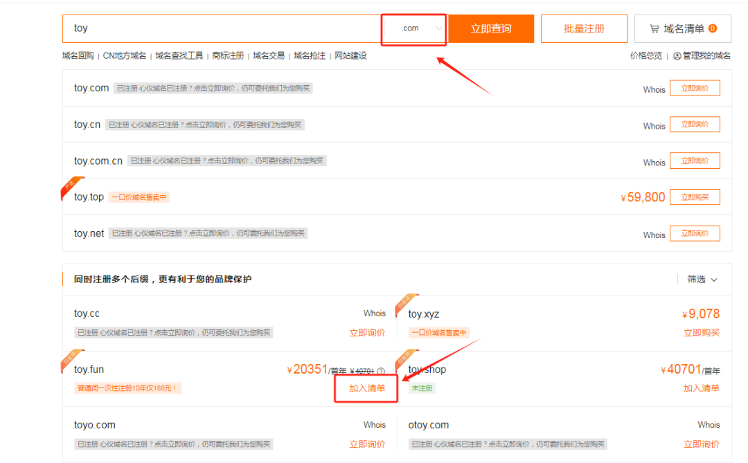Click the 未注册 tag under toy.shop

tap(421, 388)
